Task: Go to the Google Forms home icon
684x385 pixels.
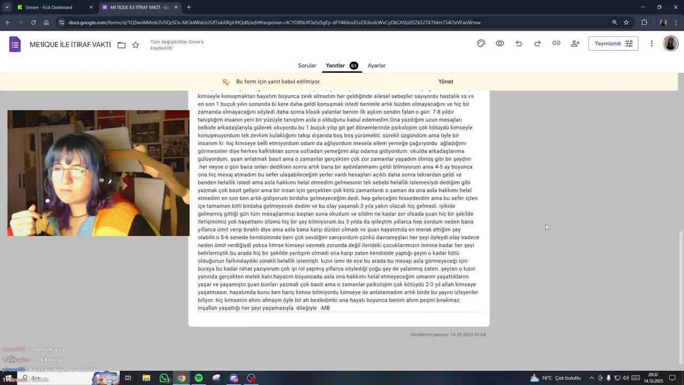Action: pyautogui.click(x=15, y=44)
